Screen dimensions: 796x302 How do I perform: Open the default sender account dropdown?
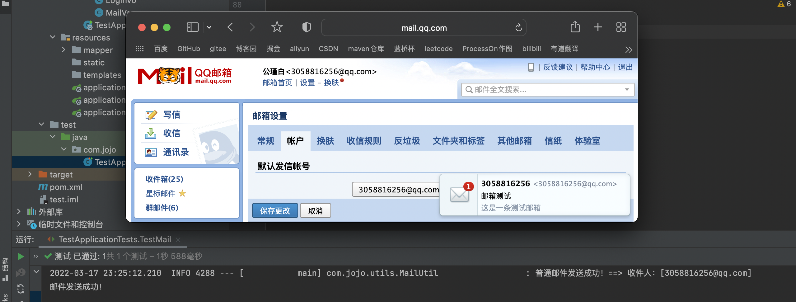pyautogui.click(x=396, y=189)
